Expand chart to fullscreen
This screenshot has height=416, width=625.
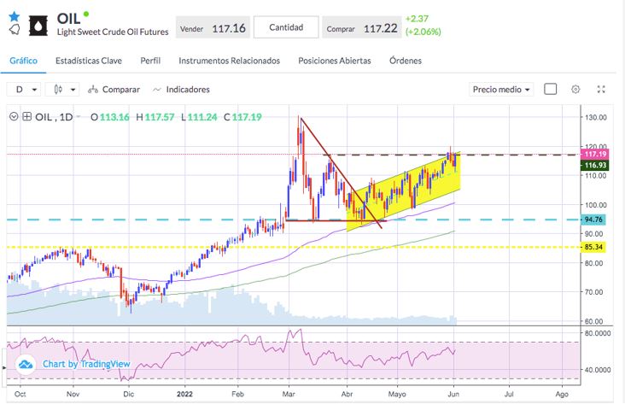601,90
